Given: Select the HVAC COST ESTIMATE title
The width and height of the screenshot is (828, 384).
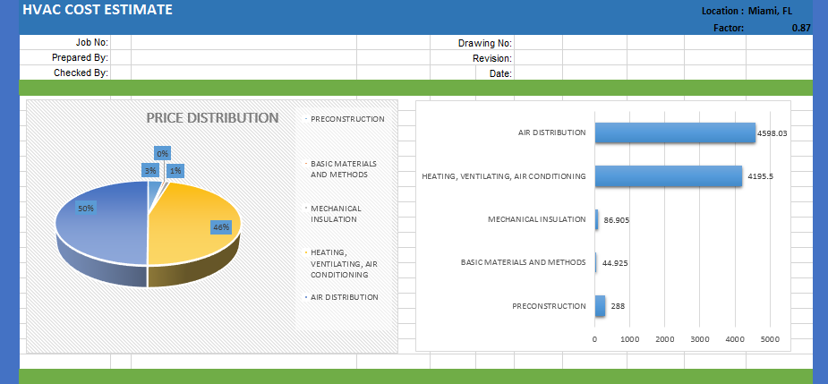Looking at the screenshot, I should coord(98,10).
